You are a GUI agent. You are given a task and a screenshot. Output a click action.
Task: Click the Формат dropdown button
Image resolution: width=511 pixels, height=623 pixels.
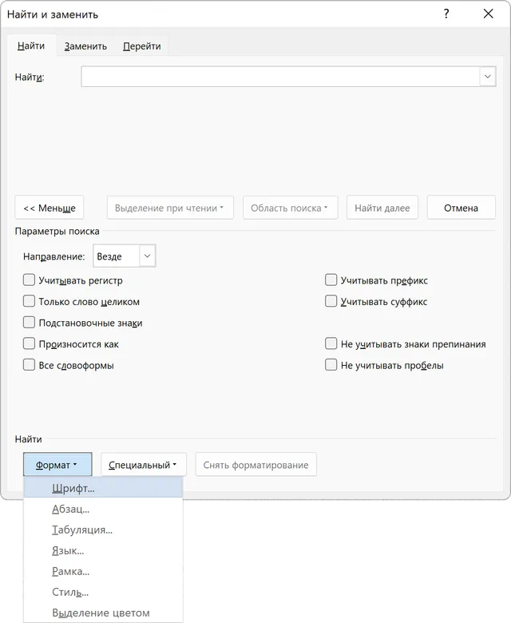click(x=57, y=465)
